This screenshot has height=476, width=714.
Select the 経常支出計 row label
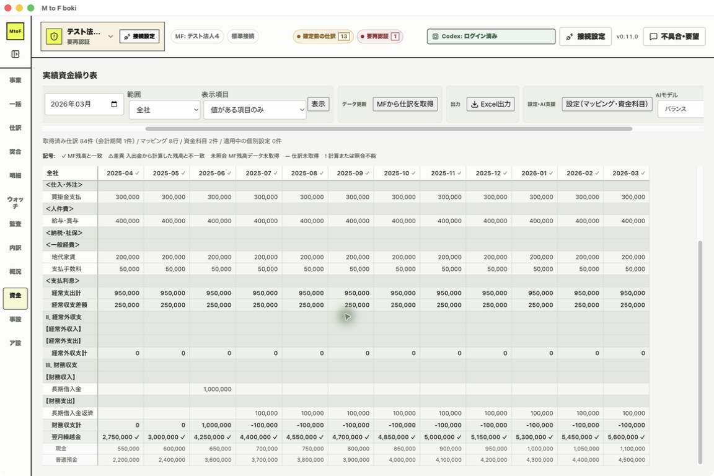point(66,293)
